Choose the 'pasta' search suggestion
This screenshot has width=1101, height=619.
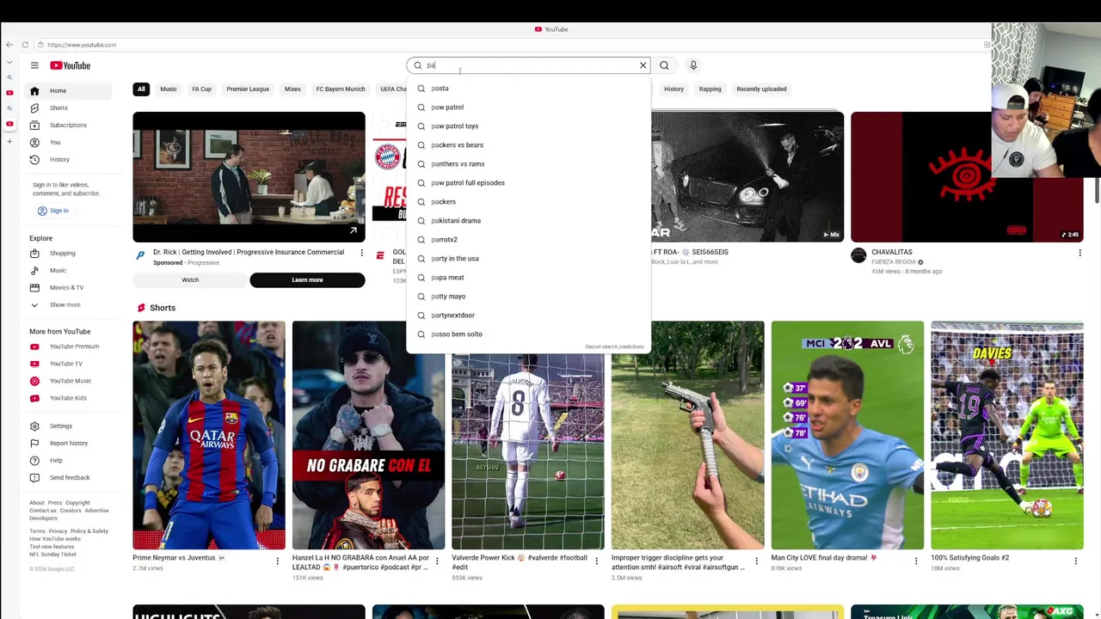pos(528,88)
